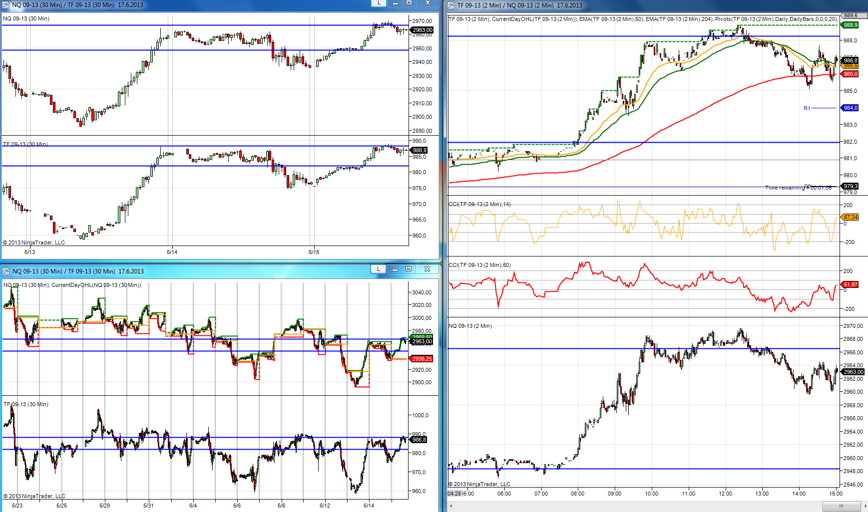Minimize the lower CurrentDayOHL chart window
868x512 pixels.
point(395,269)
